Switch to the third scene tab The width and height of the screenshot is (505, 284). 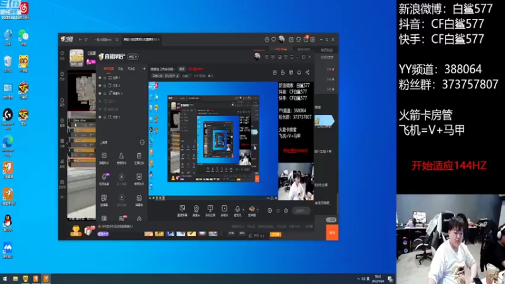coord(131,69)
